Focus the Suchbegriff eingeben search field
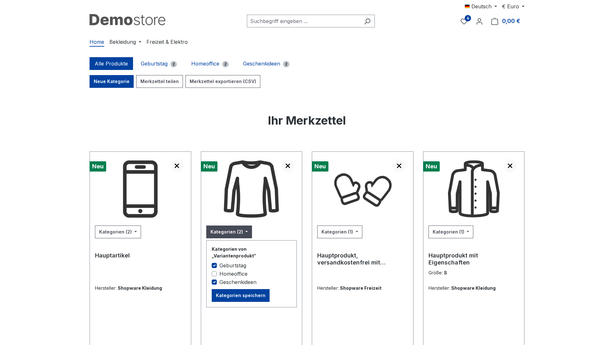 (x=304, y=21)
